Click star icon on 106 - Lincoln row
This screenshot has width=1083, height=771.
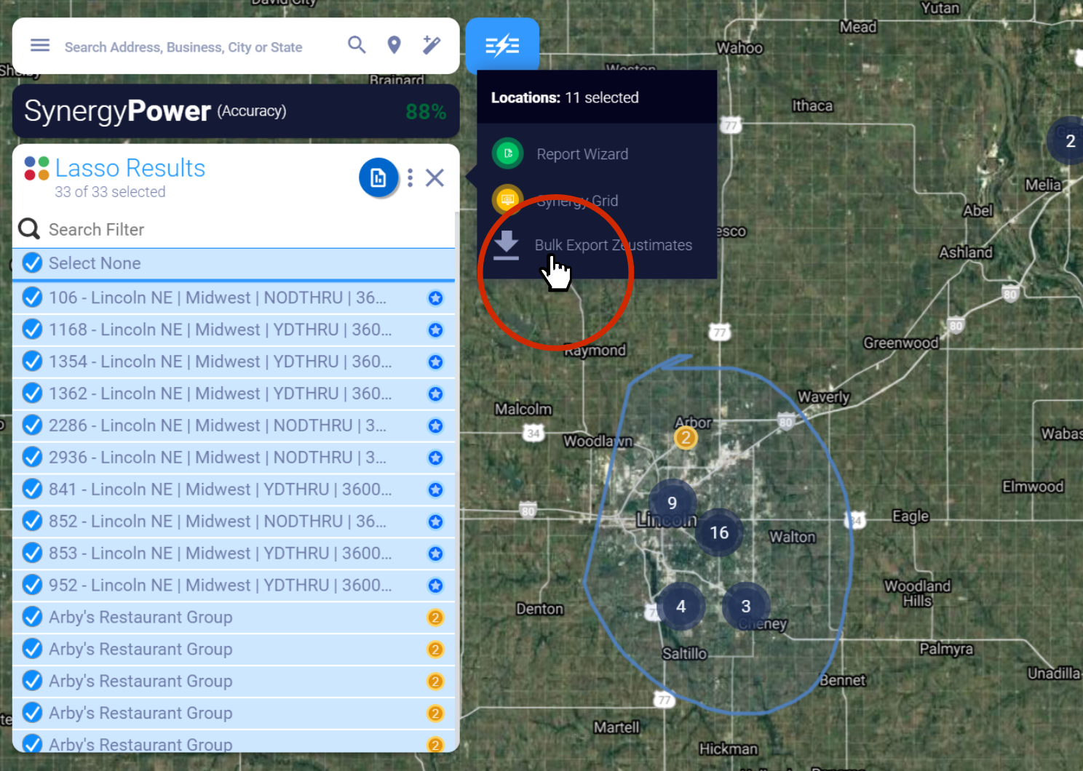tap(435, 298)
